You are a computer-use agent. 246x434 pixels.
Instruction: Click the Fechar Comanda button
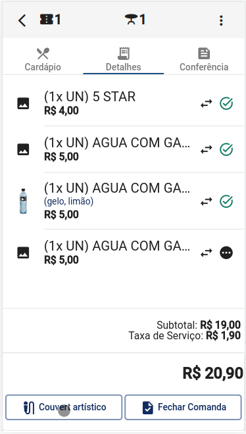point(184,408)
